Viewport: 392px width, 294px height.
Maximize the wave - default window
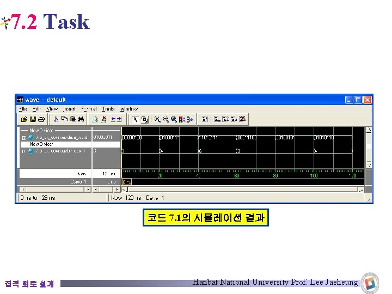tap(358, 100)
